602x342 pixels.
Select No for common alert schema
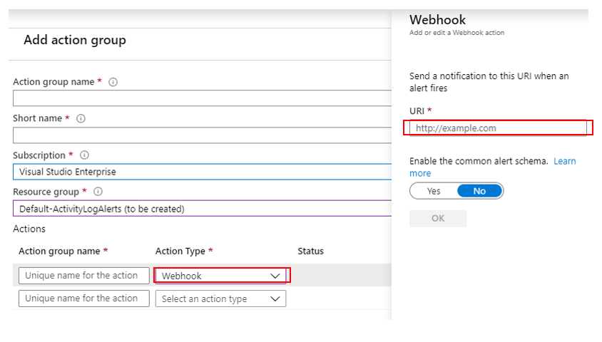479,191
